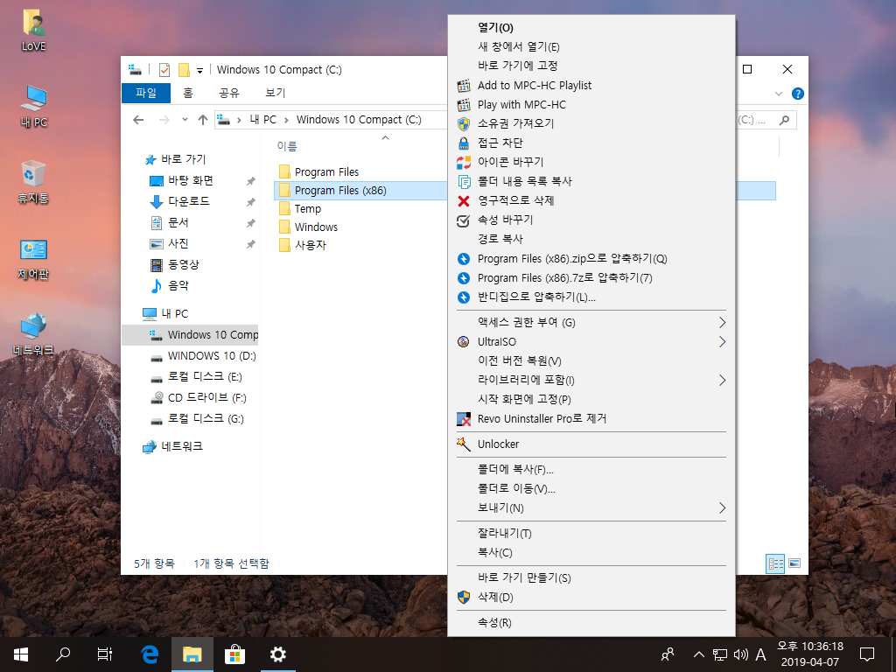The image size is (896, 672).
Task: Open the 공유 ribbon tab
Action: (229, 93)
